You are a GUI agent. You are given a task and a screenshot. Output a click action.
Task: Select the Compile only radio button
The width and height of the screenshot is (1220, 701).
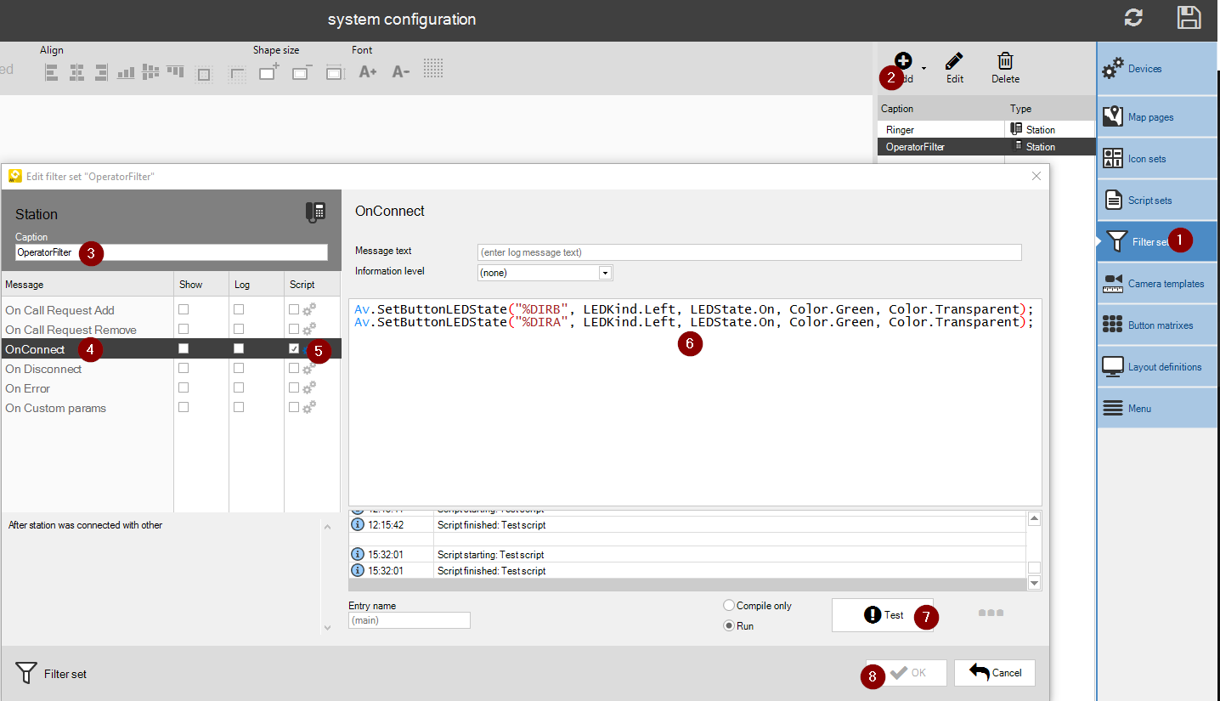729,606
